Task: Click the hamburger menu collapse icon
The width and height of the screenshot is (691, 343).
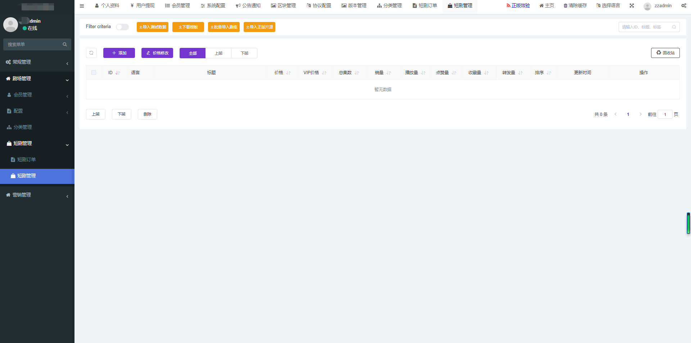Action: click(x=82, y=6)
